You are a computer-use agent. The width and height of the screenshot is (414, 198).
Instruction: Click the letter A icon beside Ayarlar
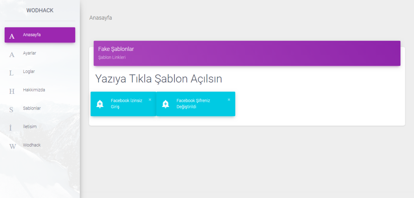12,55
